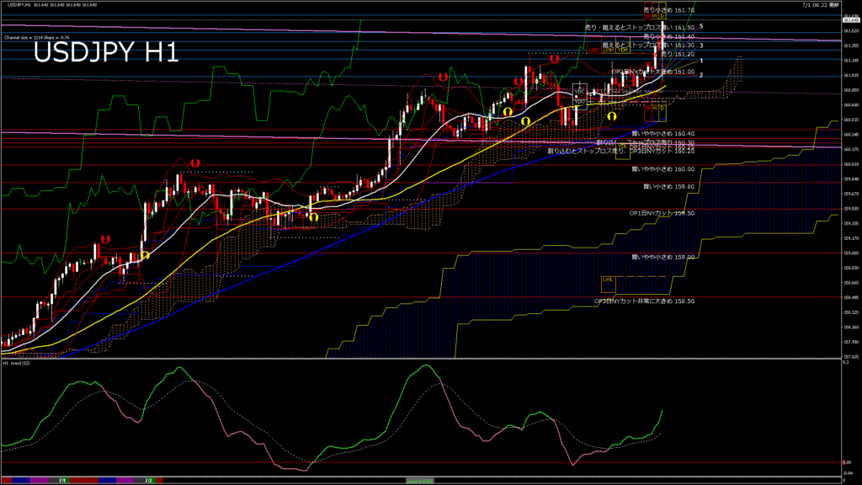Select the LWL marker box near 158.65

(608, 280)
